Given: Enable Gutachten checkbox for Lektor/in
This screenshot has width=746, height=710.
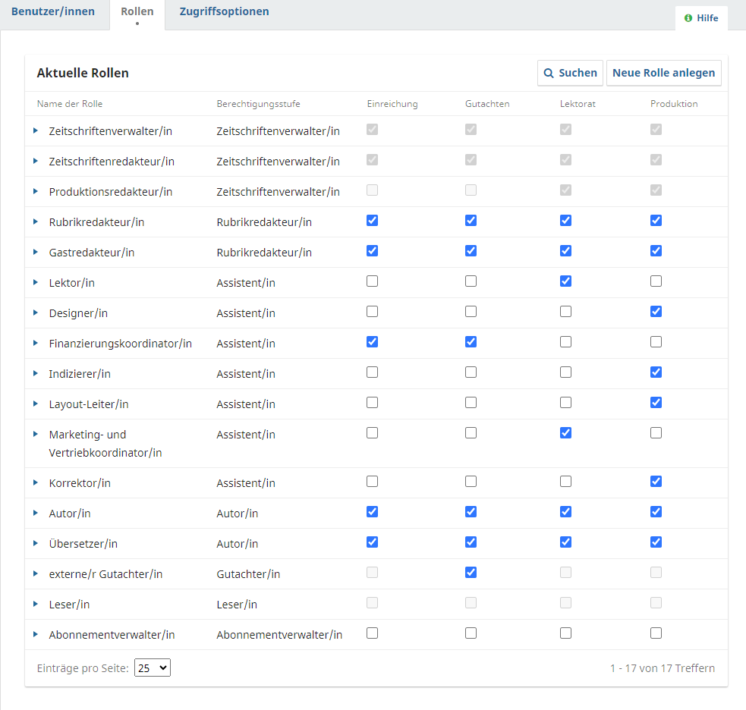Looking at the screenshot, I should [x=471, y=281].
